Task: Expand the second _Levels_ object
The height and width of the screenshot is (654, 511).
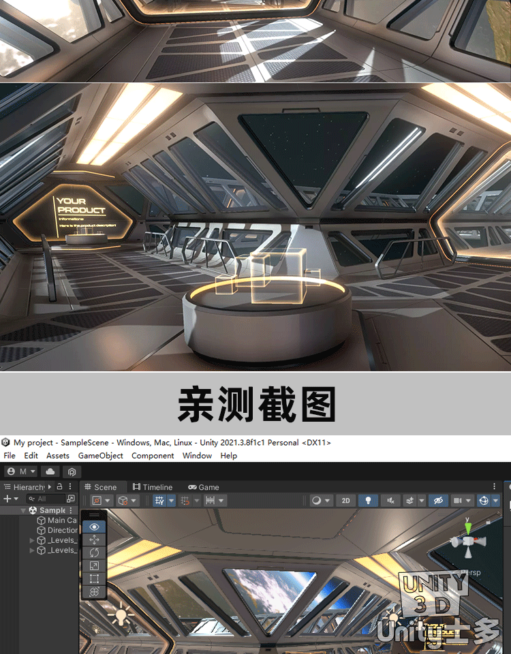Action: (32, 550)
